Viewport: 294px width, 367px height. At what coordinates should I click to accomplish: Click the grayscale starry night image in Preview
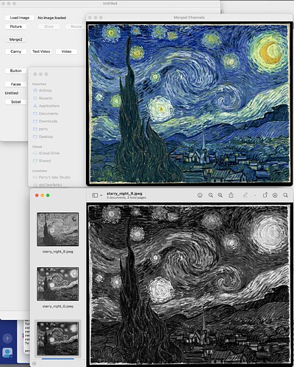[189, 285]
